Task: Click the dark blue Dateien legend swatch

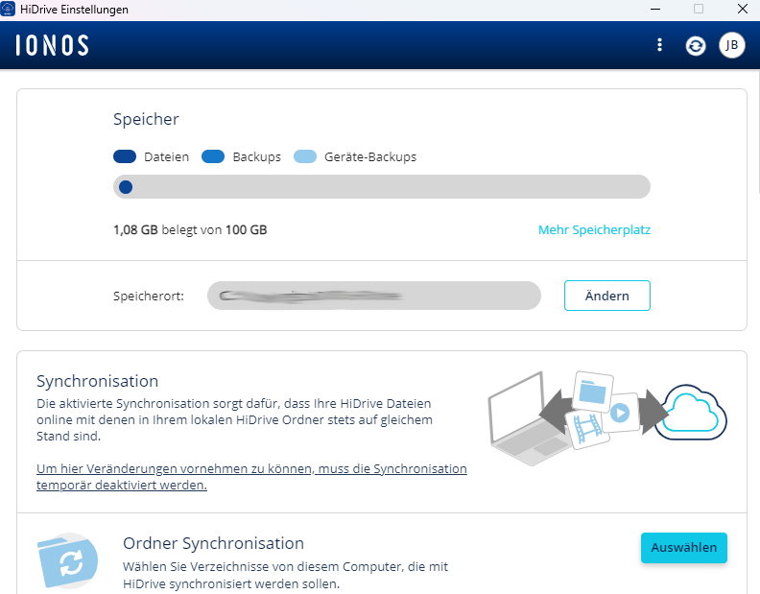Action: (x=125, y=156)
